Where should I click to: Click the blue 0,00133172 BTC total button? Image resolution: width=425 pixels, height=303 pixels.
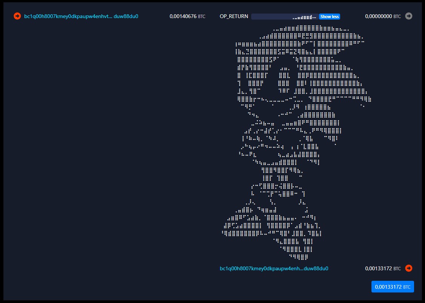tap(393, 287)
